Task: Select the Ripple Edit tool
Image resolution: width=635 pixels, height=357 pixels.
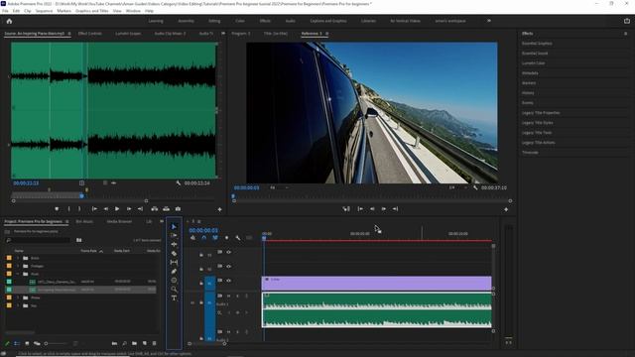Action: click(x=174, y=245)
